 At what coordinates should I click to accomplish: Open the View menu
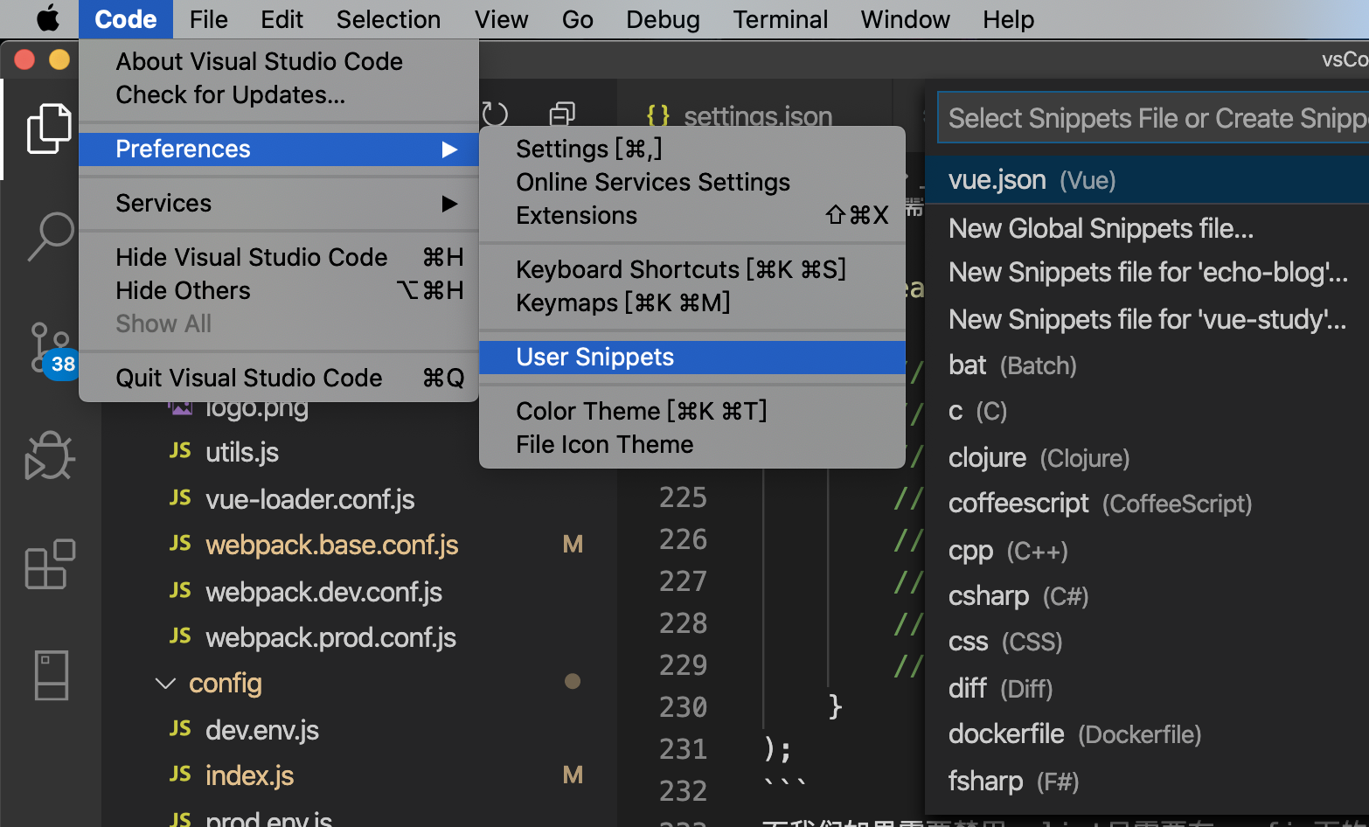(501, 19)
